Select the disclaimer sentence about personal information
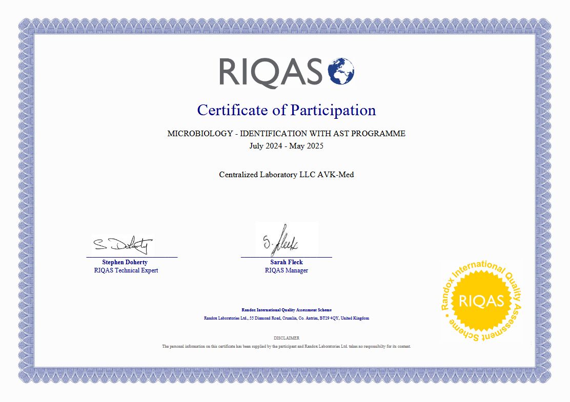This screenshot has height=402, width=570. [x=287, y=346]
